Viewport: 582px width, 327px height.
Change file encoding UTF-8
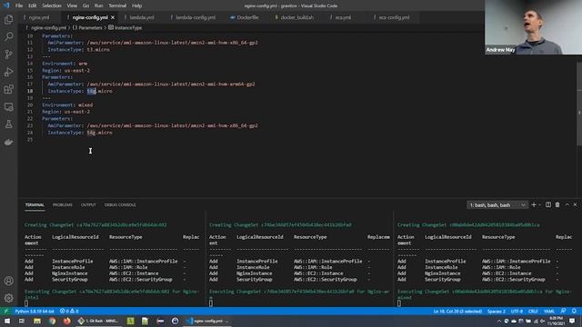pyautogui.click(x=517, y=311)
